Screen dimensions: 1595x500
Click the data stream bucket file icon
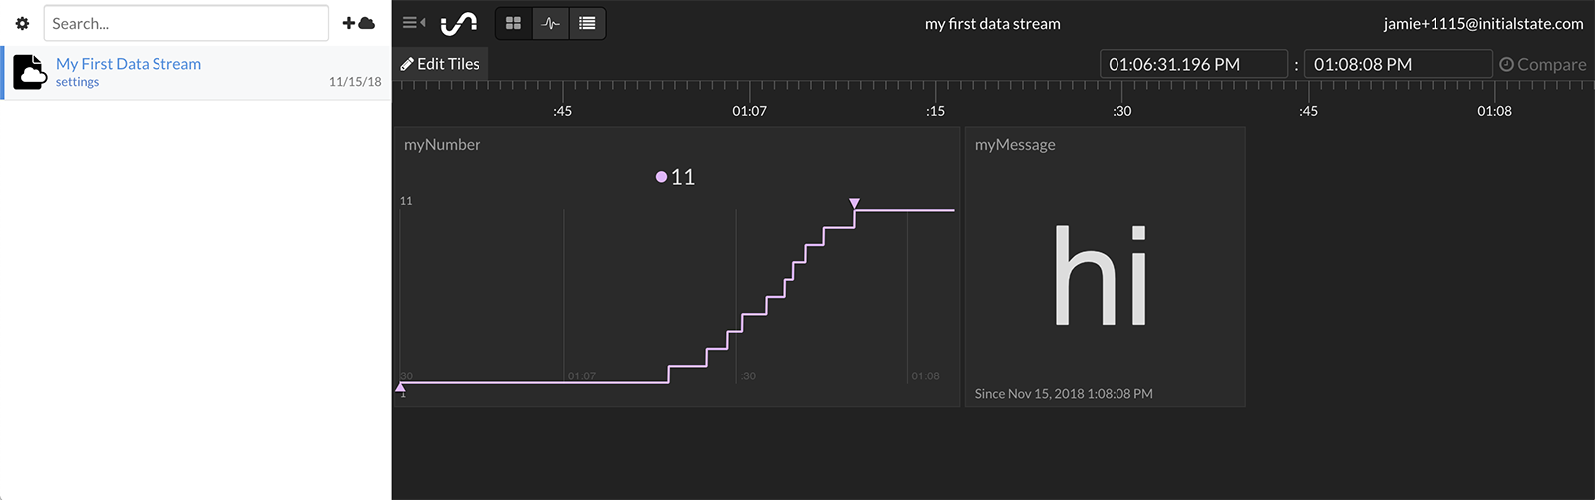pyautogui.click(x=30, y=72)
